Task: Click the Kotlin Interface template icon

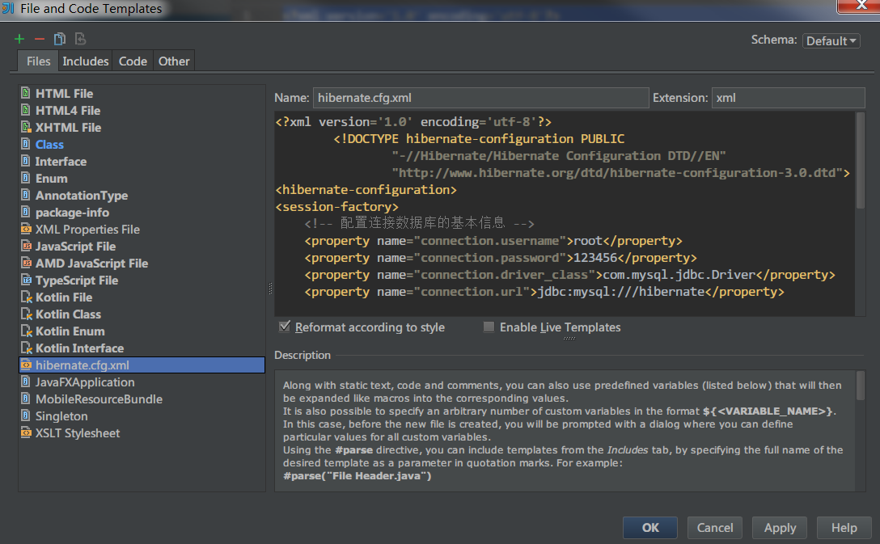Action: [x=26, y=348]
